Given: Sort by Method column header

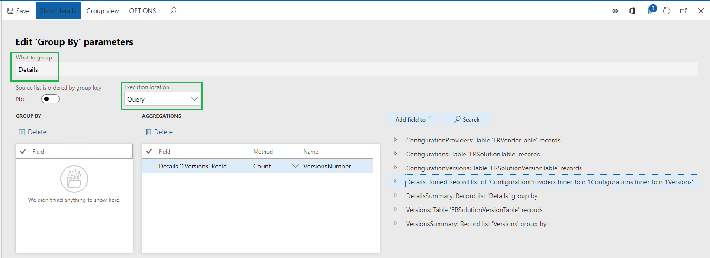Looking at the screenshot, I should (276, 151).
